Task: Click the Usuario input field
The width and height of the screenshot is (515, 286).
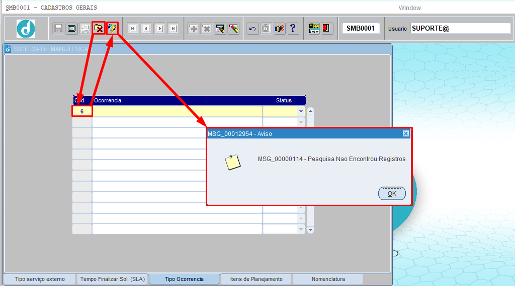Action: click(x=460, y=28)
